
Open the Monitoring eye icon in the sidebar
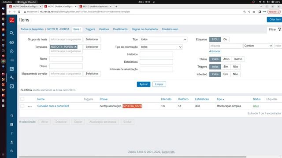click(12, 43)
